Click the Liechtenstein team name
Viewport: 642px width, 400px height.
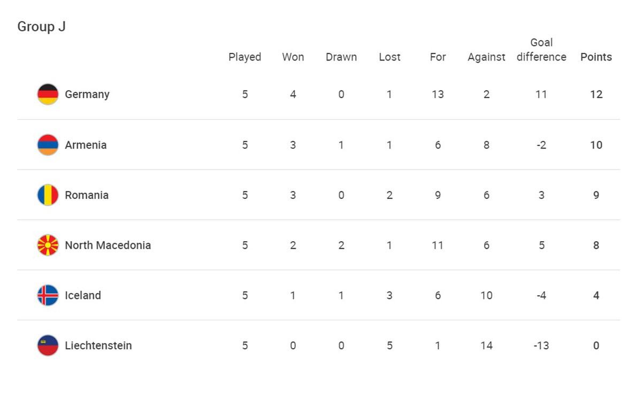98,345
